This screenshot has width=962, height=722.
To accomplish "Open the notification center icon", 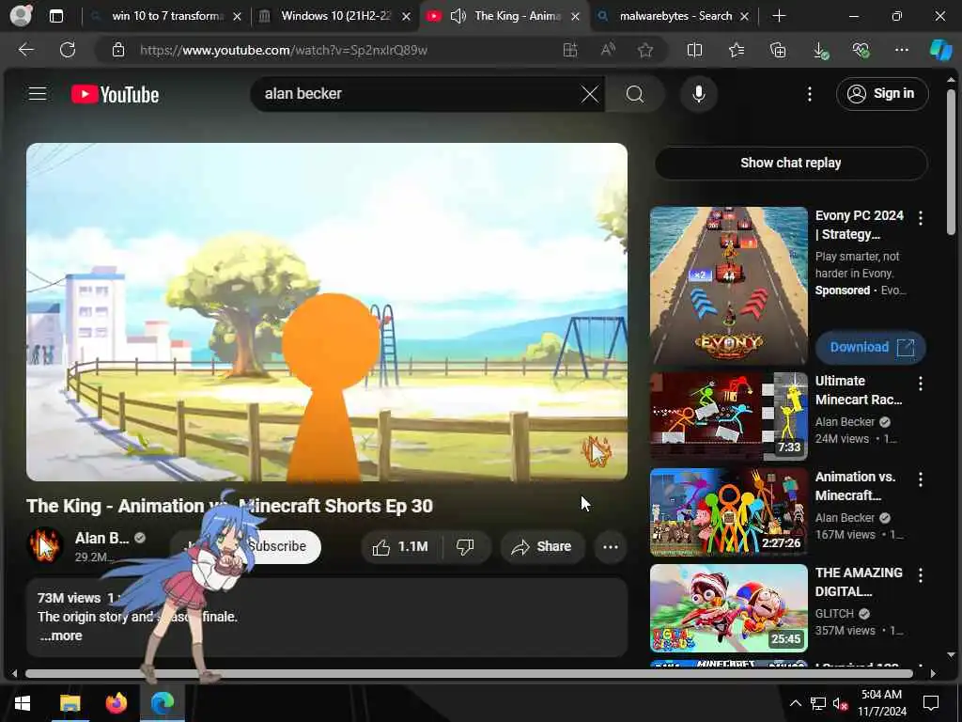I will 931,703.
